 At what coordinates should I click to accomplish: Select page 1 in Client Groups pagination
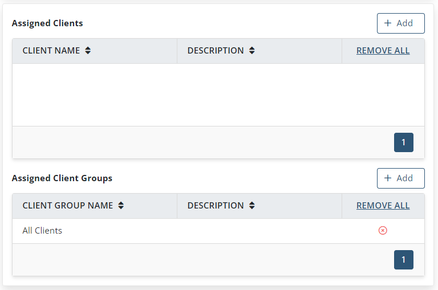click(x=404, y=260)
